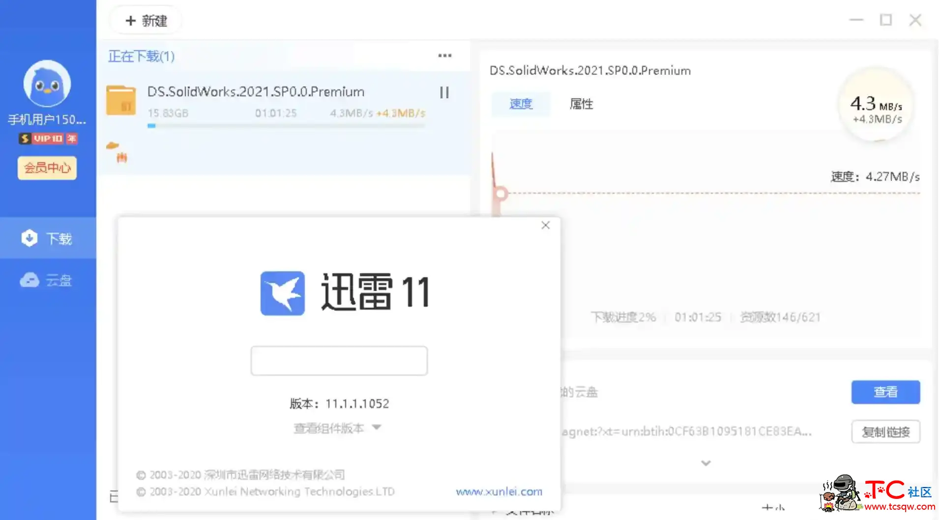This screenshot has height=520, width=941.
Task: Click the user avatar bird icon
Action: pos(47,84)
